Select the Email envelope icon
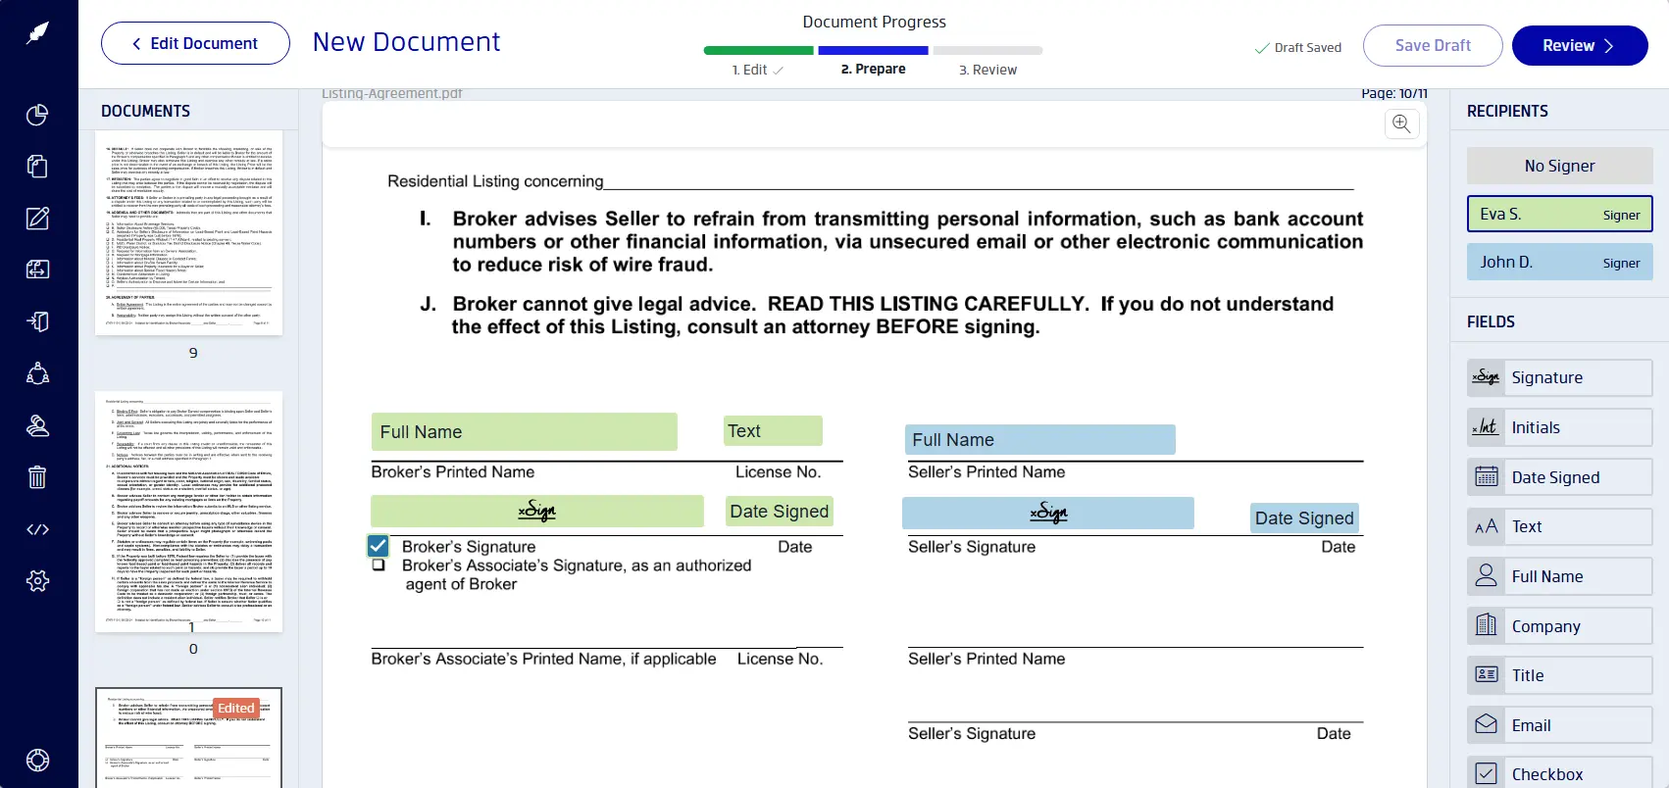This screenshot has width=1669, height=788. (1486, 725)
